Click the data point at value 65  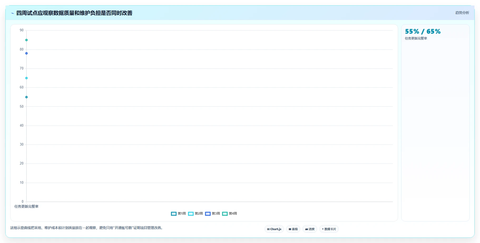(26, 78)
